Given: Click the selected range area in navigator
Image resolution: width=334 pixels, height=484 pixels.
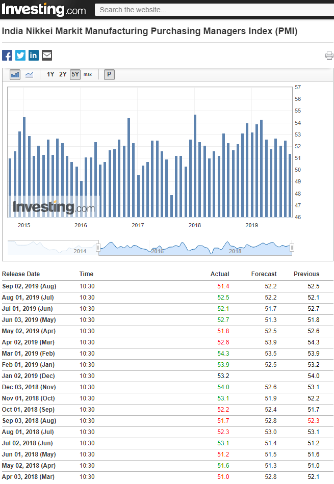Looking at the screenshot, I should pos(195,248).
